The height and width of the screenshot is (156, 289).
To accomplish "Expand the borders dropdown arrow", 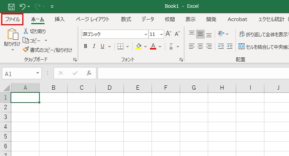I will 127,46.
